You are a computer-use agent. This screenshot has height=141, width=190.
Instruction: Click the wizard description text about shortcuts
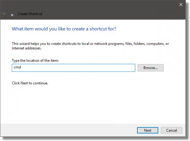point(90,46)
